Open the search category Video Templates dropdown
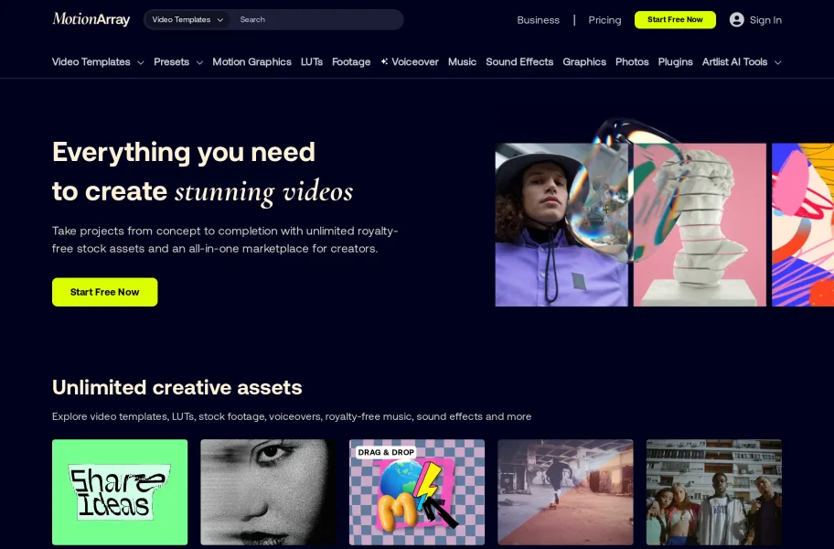Image resolution: width=834 pixels, height=549 pixels. coord(187,20)
